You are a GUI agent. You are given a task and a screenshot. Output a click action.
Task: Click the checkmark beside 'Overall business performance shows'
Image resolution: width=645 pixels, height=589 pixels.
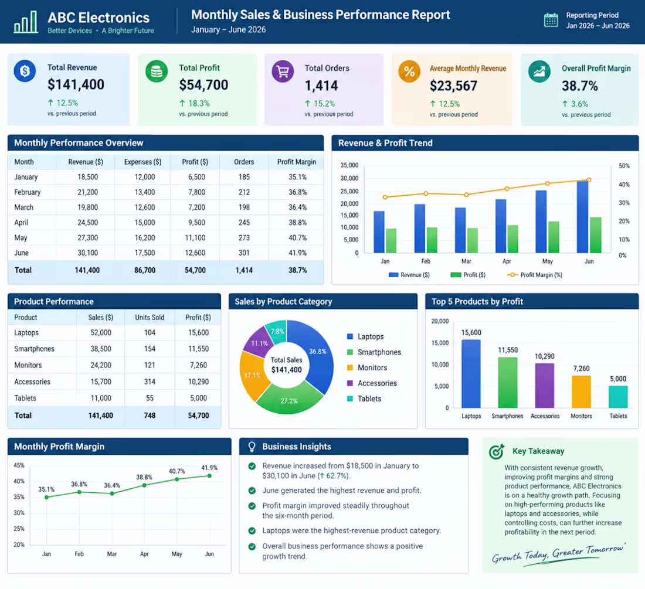click(252, 546)
